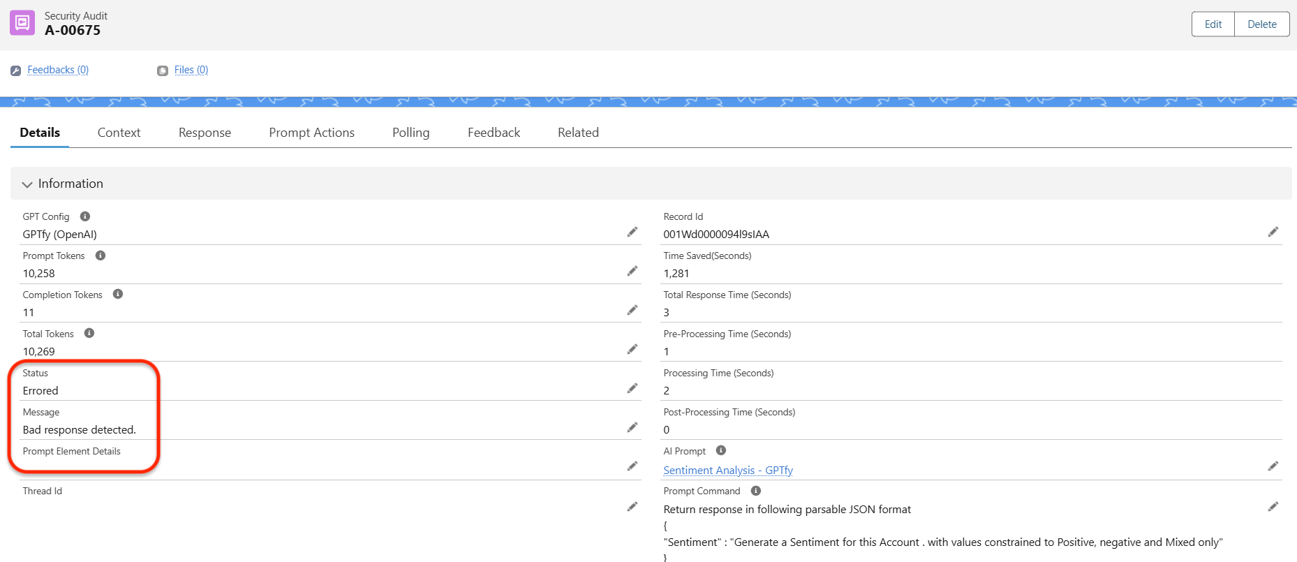Click the Security Audit record icon
Screen dimensions: 1297x562
coord(22,23)
